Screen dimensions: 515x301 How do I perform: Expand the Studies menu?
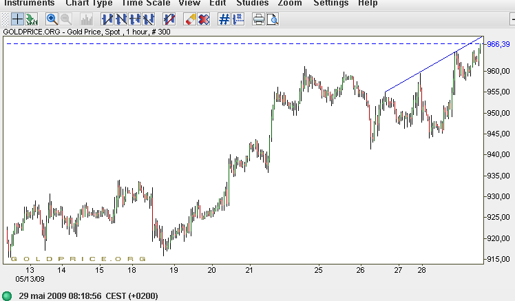[x=253, y=3]
